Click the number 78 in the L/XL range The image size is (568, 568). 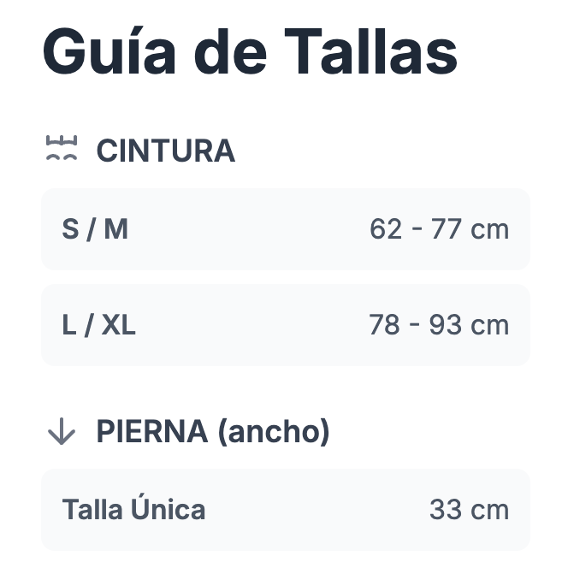pos(385,325)
